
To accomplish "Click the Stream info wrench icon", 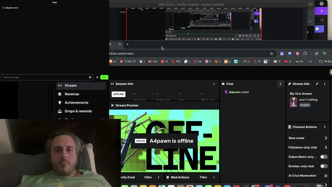I will coord(290,84).
